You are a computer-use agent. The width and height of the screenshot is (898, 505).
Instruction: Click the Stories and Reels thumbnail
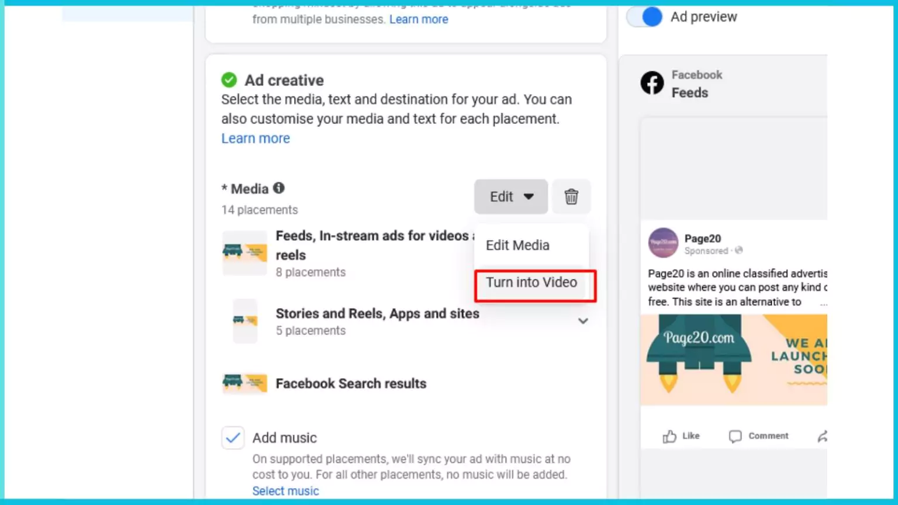(x=245, y=321)
